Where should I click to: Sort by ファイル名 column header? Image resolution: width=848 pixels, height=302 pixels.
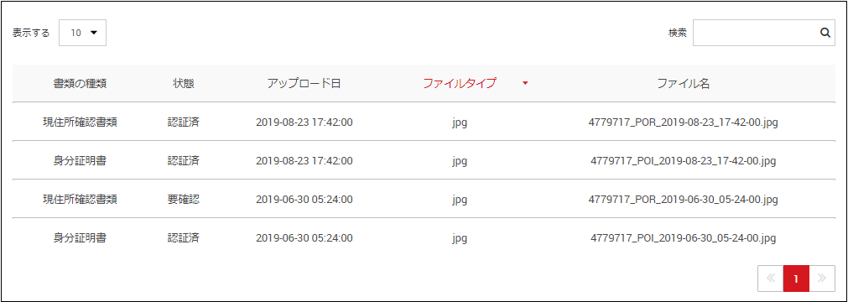[683, 83]
